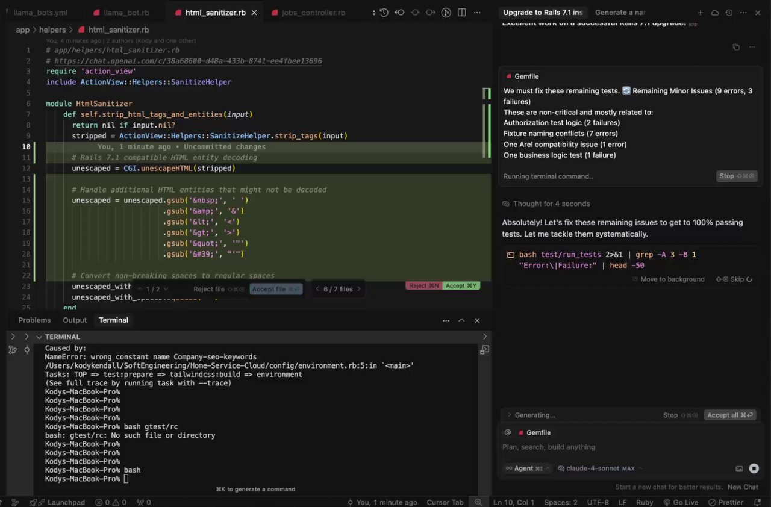Click the Prettier status item
Image resolution: width=771 pixels, height=507 pixels.
725,502
